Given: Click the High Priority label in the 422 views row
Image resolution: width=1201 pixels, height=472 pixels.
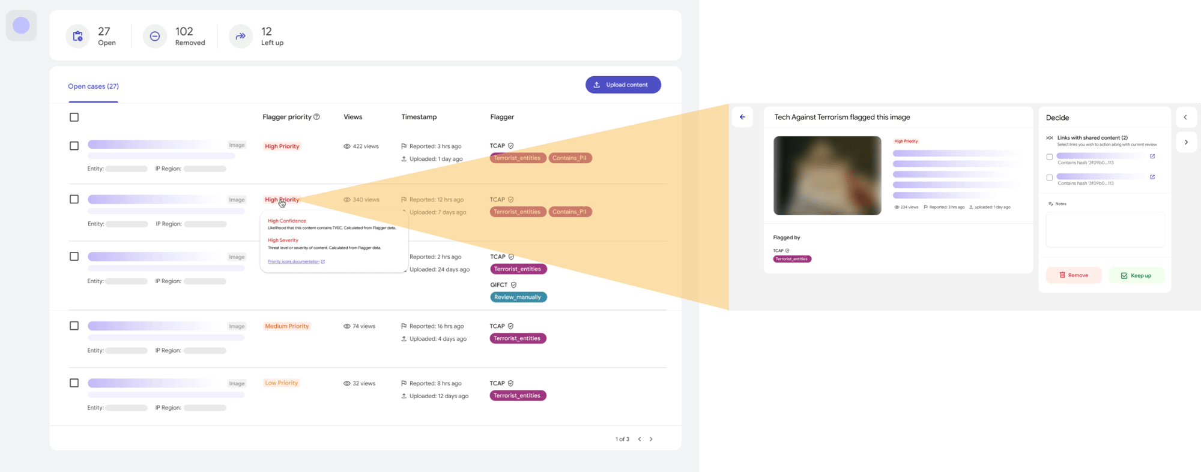Looking at the screenshot, I should coord(282,146).
